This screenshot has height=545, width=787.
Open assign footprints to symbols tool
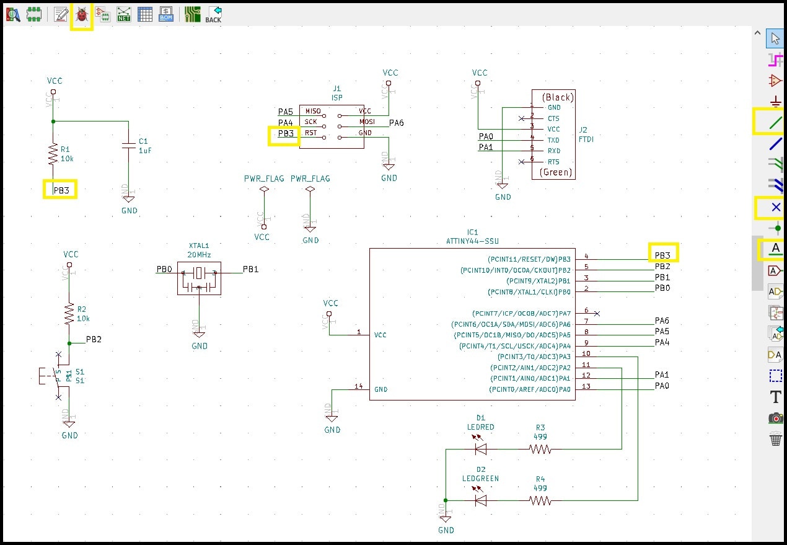click(102, 15)
